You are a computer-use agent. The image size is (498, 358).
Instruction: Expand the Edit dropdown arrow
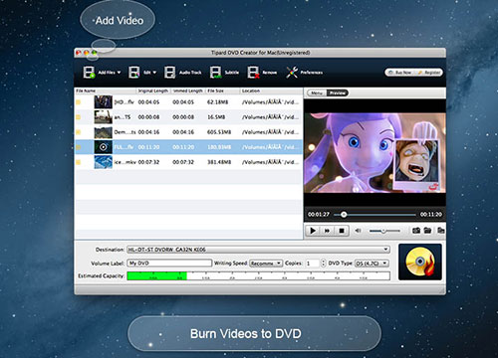tap(154, 73)
